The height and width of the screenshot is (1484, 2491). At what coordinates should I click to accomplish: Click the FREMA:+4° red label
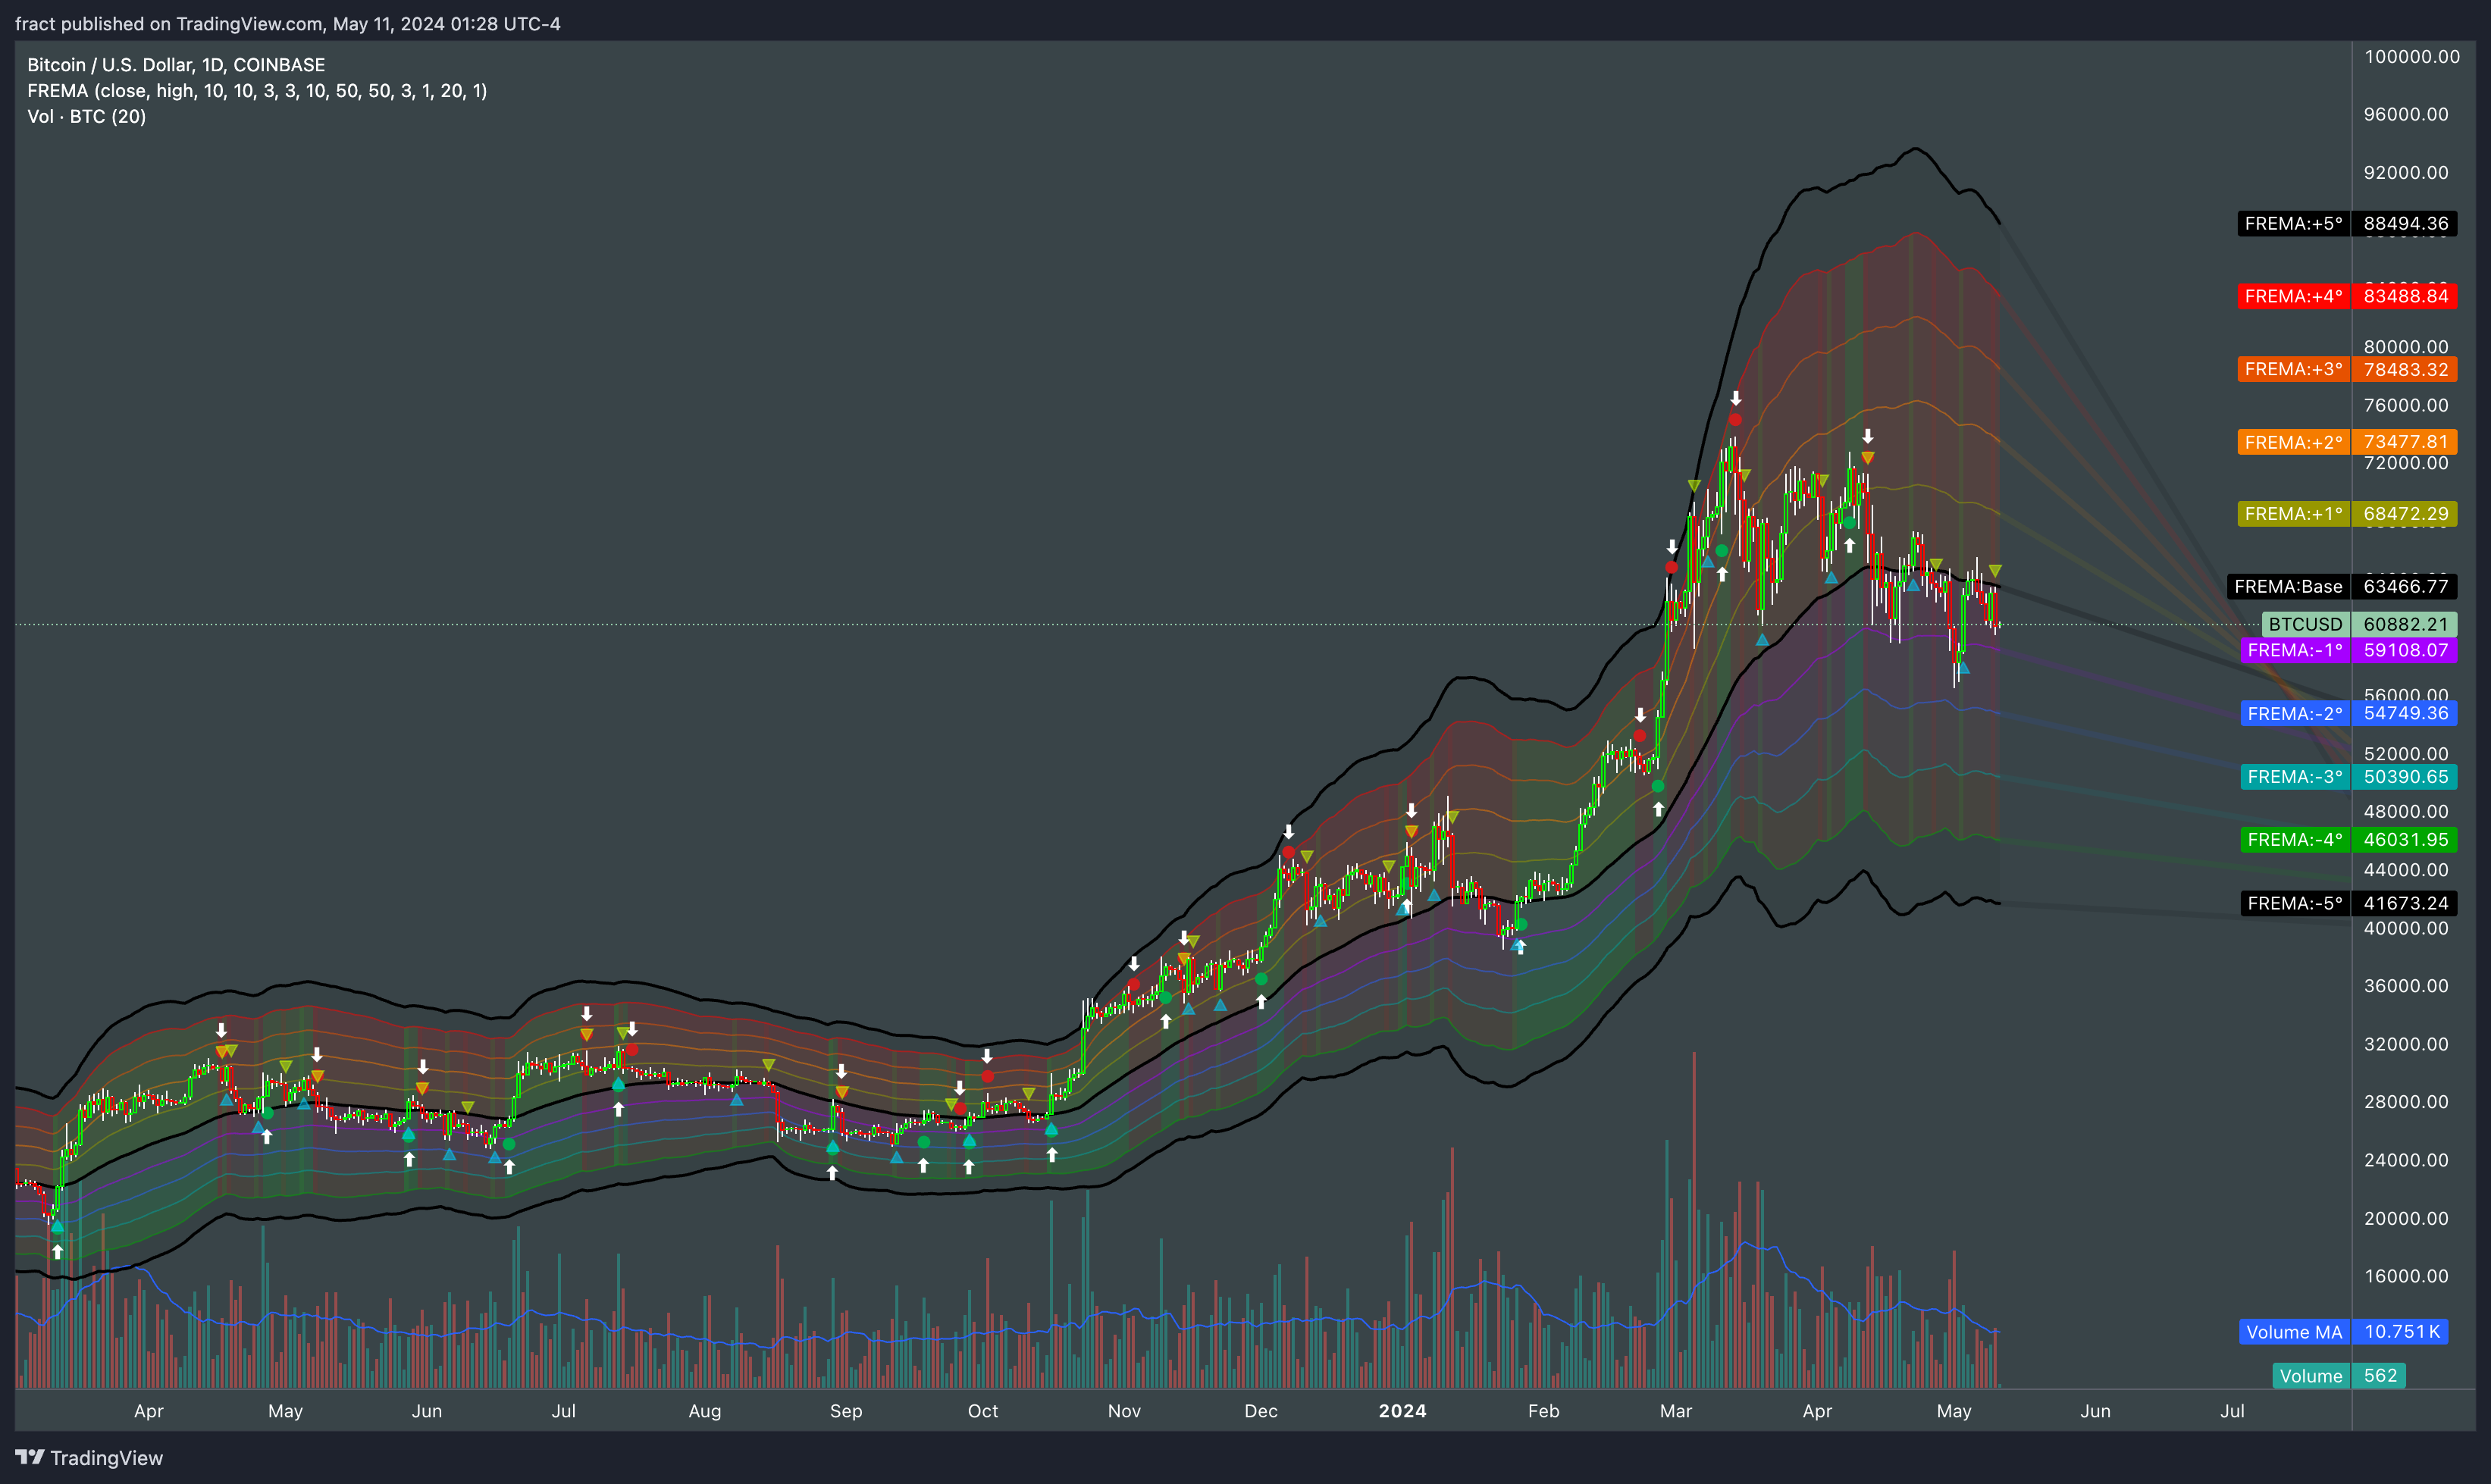click(2347, 296)
